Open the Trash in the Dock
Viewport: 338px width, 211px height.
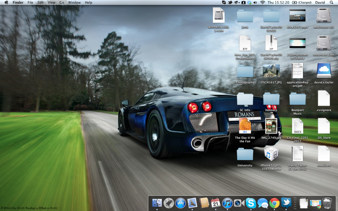pos(327,203)
